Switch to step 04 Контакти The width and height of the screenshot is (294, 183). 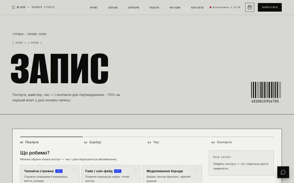tap(243, 140)
